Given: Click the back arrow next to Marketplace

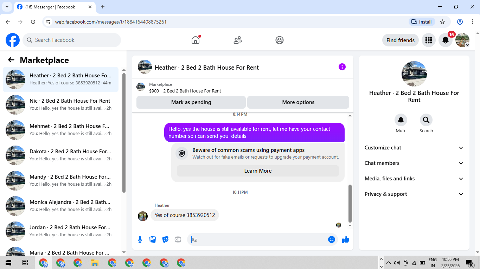Looking at the screenshot, I should 11,60.
